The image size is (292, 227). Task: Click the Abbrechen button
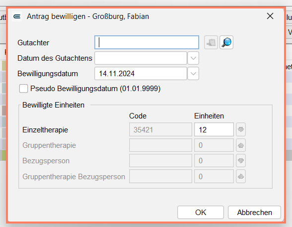[254, 213]
